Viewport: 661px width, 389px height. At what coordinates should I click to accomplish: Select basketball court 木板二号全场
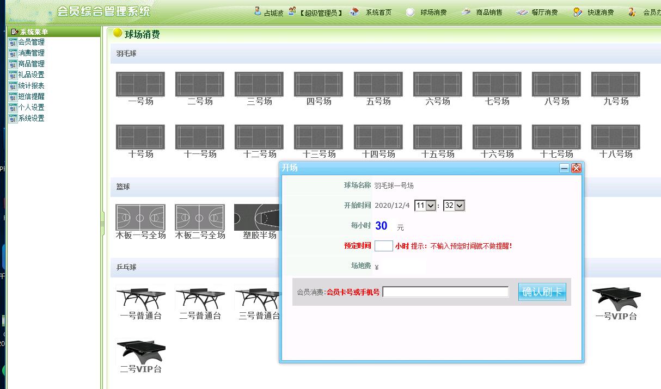tap(200, 222)
